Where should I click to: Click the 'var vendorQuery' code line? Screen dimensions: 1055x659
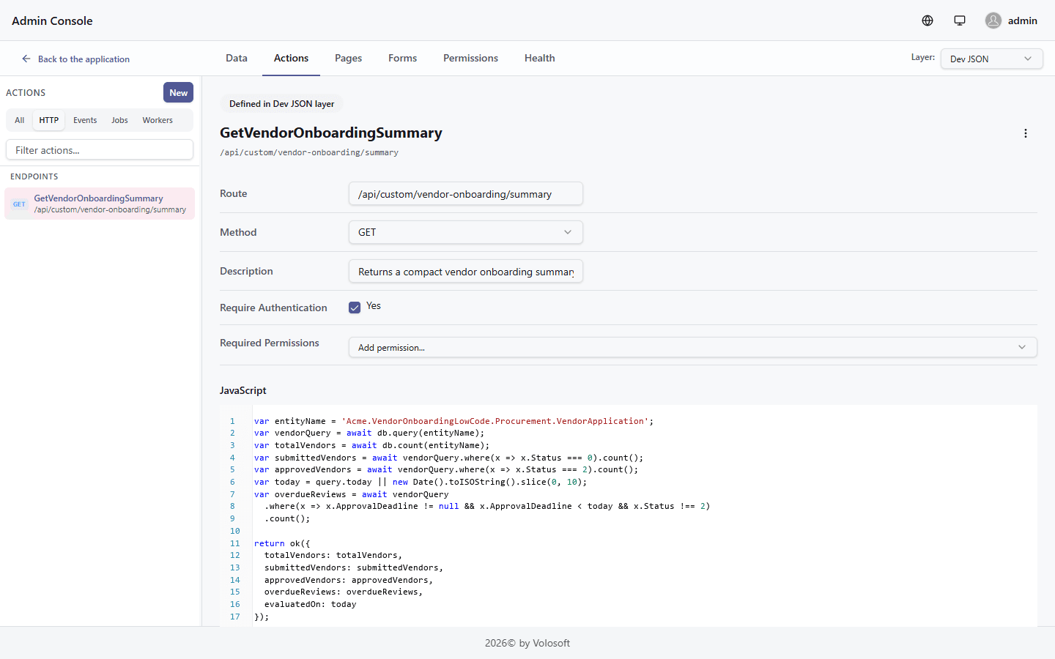coord(369,433)
